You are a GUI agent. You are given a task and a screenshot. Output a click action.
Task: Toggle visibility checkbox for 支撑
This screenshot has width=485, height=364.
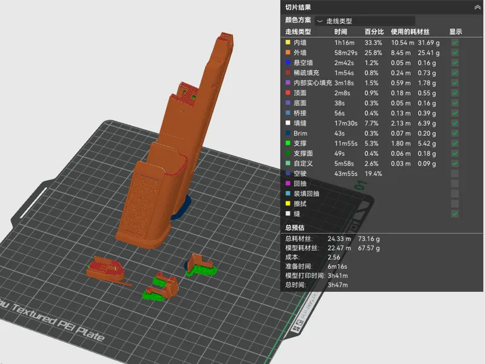[x=455, y=143]
